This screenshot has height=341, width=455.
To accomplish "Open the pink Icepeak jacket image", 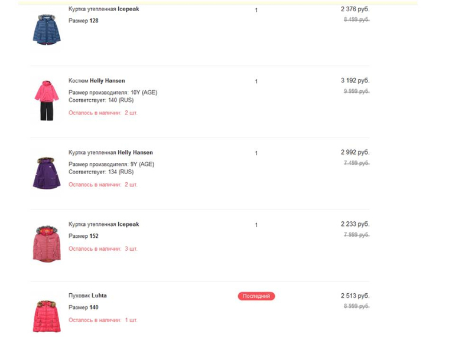I will tap(47, 243).
